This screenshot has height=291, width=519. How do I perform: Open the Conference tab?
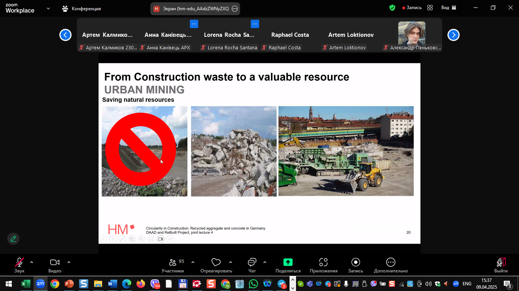pyautogui.click(x=82, y=8)
